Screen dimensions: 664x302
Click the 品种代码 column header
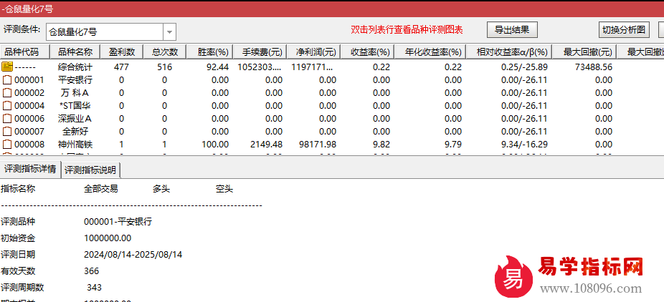click(22, 52)
